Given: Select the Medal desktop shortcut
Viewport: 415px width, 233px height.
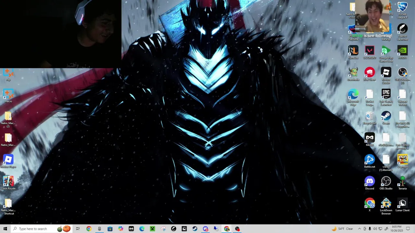Looking at the screenshot, I should tap(370, 139).
